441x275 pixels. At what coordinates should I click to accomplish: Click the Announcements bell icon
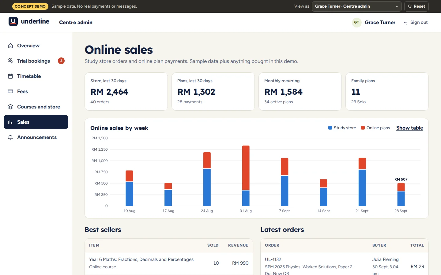(x=10, y=137)
